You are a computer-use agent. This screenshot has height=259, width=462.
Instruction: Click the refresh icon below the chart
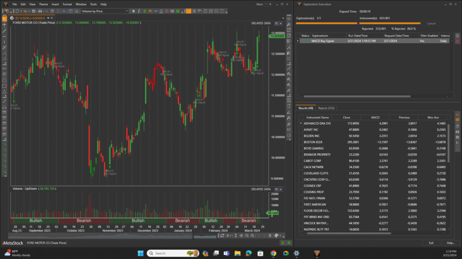click(x=221, y=236)
